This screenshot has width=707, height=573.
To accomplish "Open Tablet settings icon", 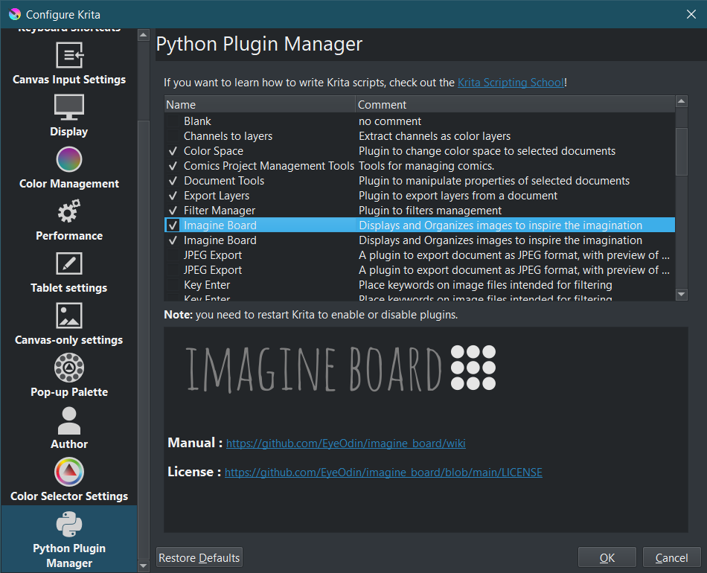I will point(69,263).
